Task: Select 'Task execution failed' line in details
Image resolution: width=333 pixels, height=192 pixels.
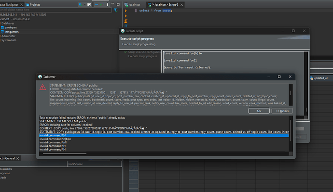Action: click(82, 118)
